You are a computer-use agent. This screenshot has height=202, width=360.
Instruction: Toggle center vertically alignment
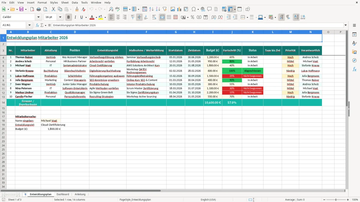[139, 17]
